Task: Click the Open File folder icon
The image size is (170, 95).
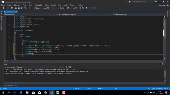Action: coord(16,8)
